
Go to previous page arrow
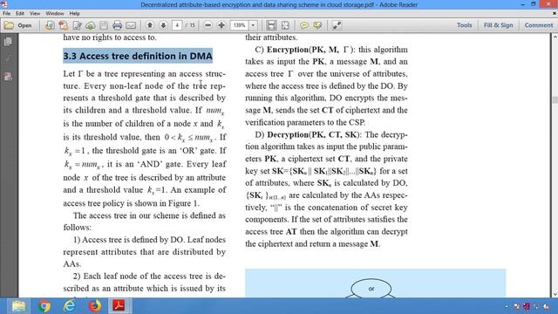click(150, 25)
